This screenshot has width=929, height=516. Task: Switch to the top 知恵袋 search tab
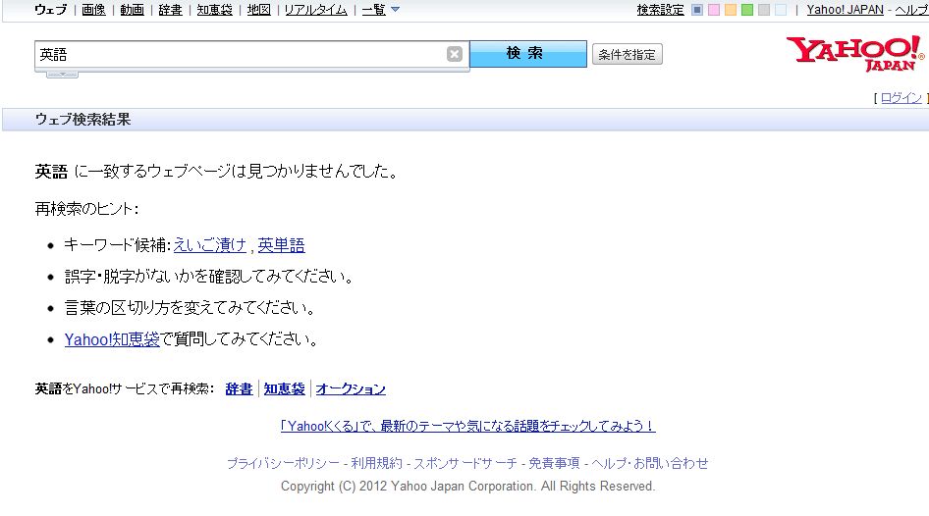(x=214, y=10)
